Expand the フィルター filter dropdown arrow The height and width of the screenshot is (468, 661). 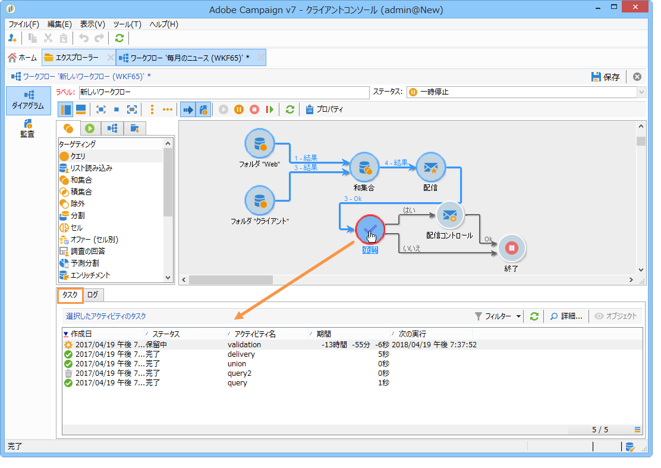518,316
